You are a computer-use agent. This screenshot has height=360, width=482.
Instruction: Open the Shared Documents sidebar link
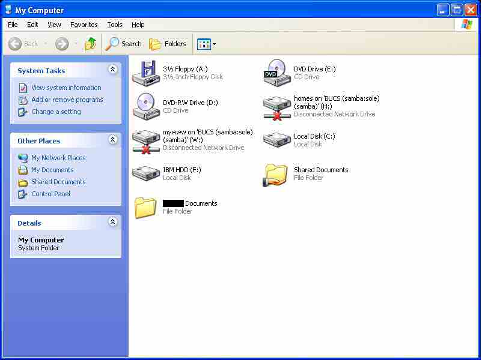(x=58, y=182)
